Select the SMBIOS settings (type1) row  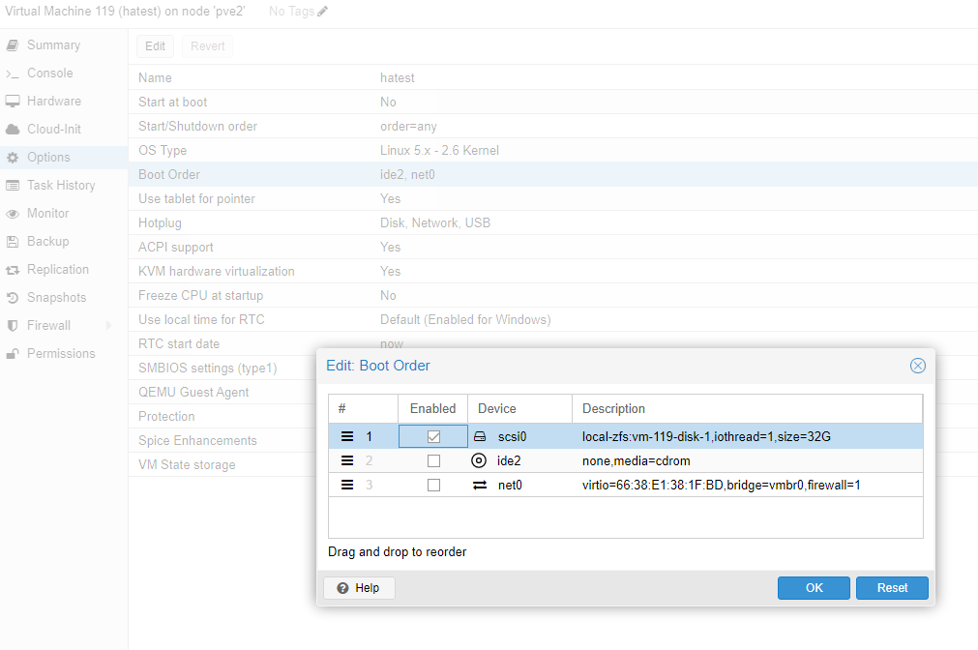click(x=222, y=368)
